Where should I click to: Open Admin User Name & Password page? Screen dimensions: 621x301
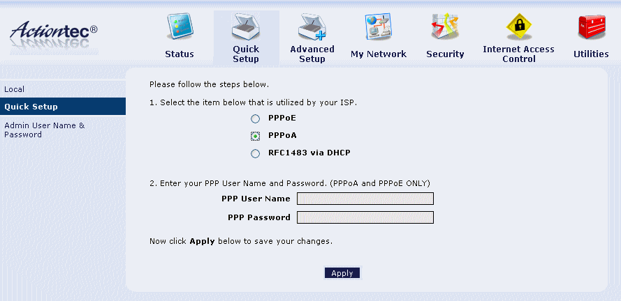coord(45,130)
